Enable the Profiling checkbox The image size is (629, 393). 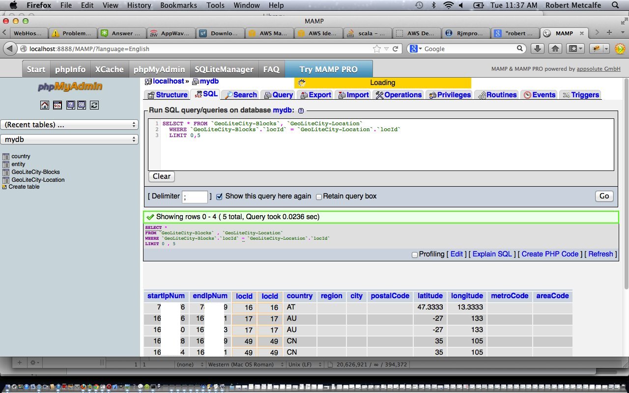tap(415, 254)
